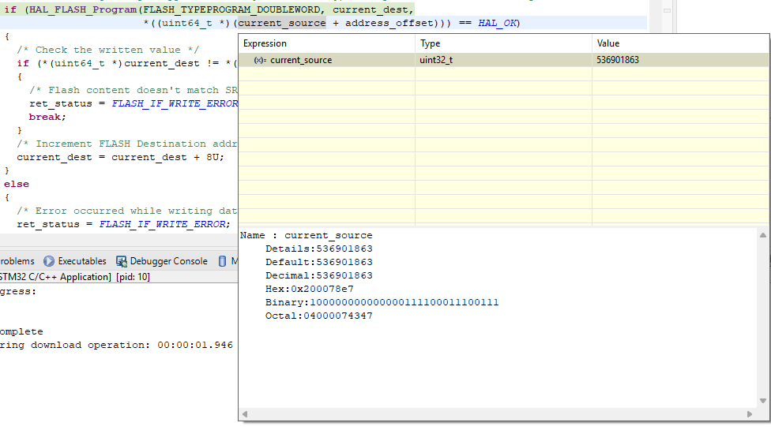Image resolution: width=771 pixels, height=430 pixels.
Task: Click HAL_OK in the code editor
Action: (x=497, y=23)
